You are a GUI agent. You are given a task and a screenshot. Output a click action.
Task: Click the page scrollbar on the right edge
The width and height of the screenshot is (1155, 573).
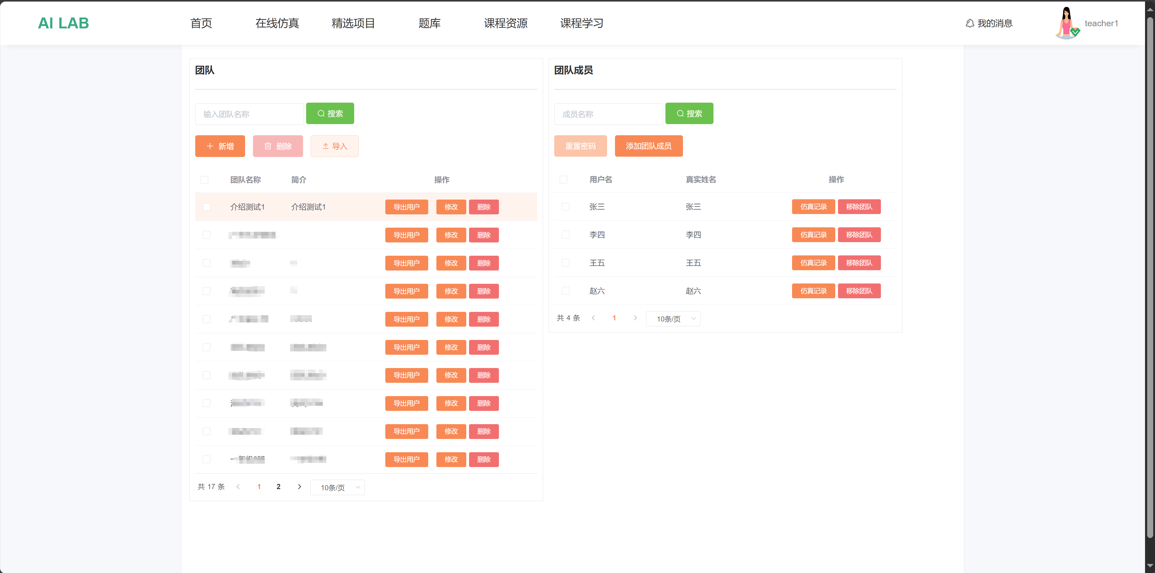click(x=1150, y=278)
